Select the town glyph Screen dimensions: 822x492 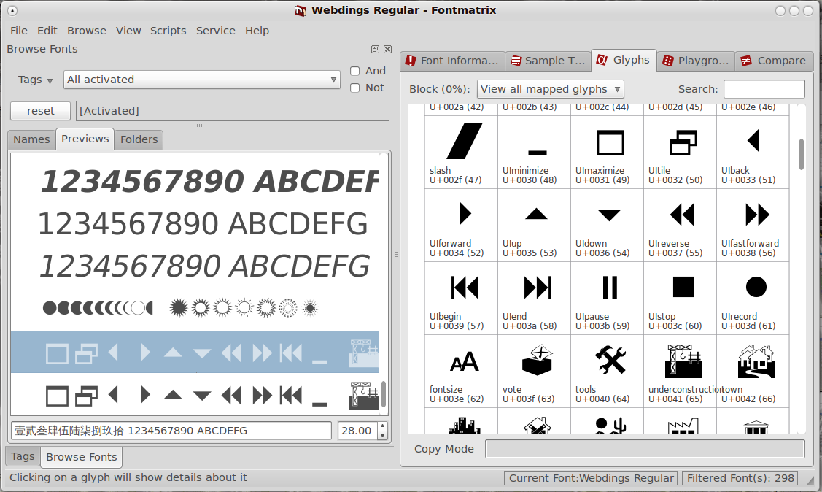[752, 371]
